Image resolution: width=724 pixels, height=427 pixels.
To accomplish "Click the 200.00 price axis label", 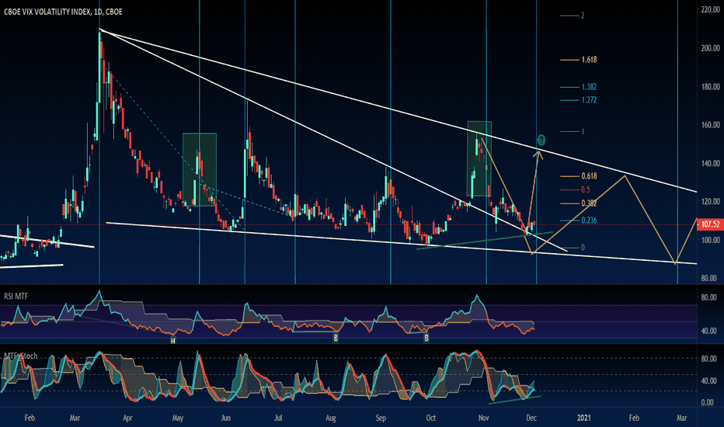I will pos(710,48).
